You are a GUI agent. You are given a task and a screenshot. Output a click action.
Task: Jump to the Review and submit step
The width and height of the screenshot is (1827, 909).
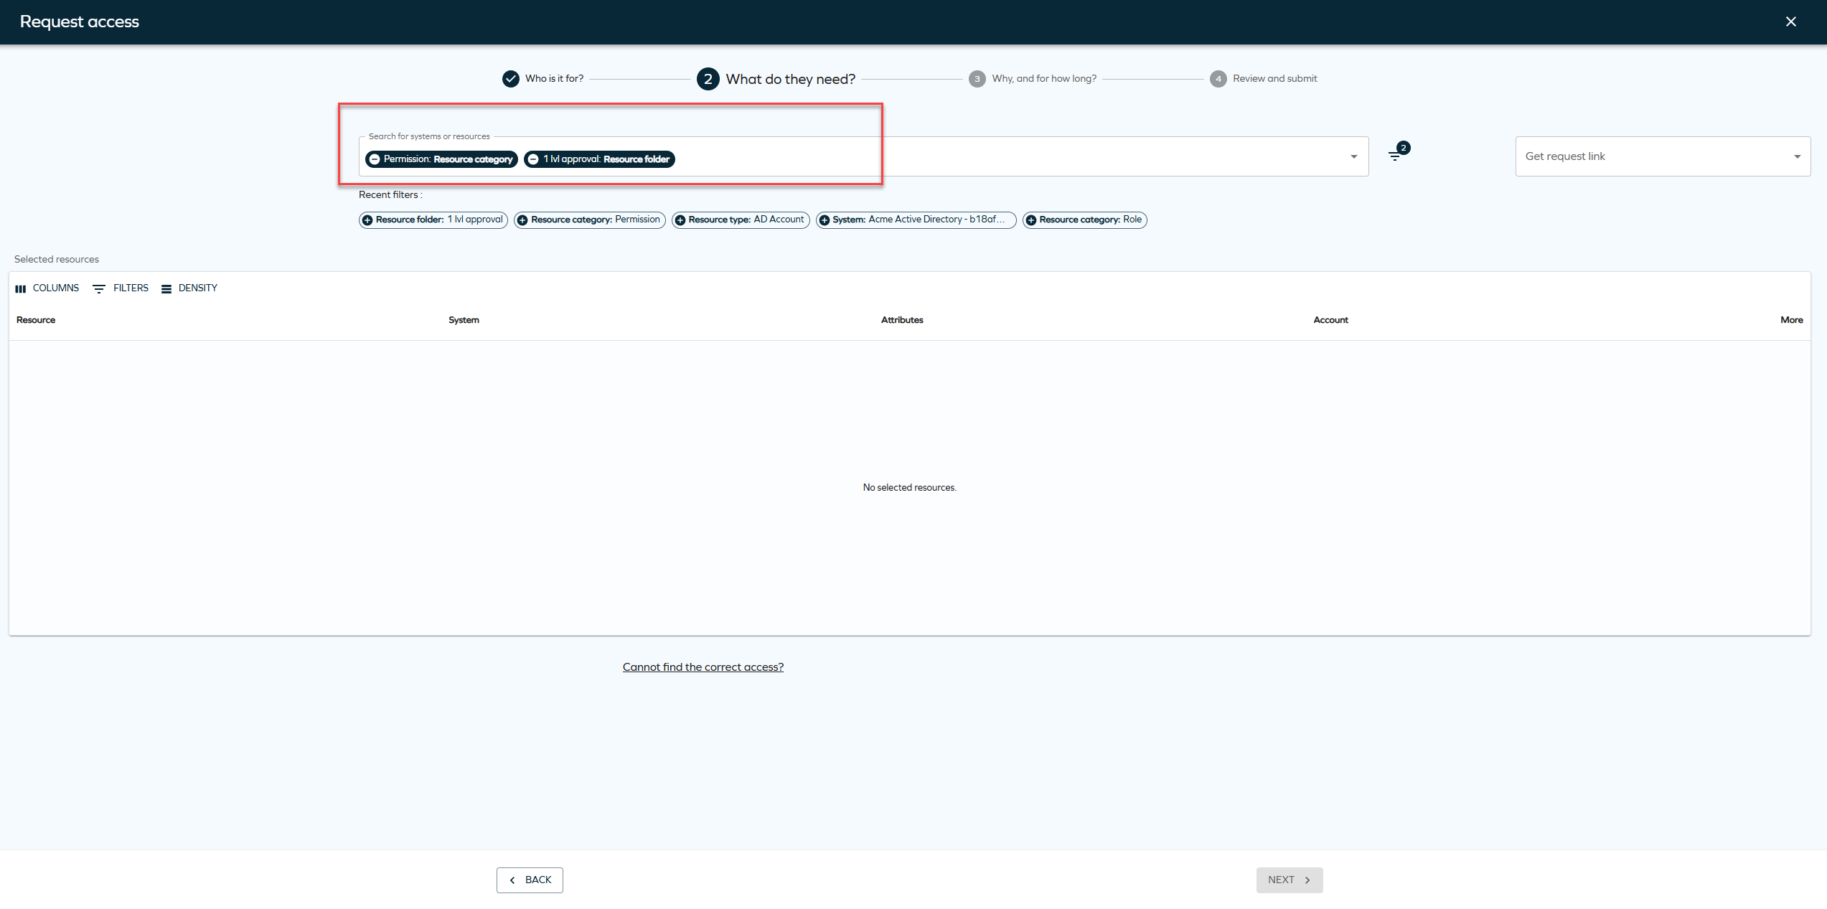click(x=1264, y=78)
